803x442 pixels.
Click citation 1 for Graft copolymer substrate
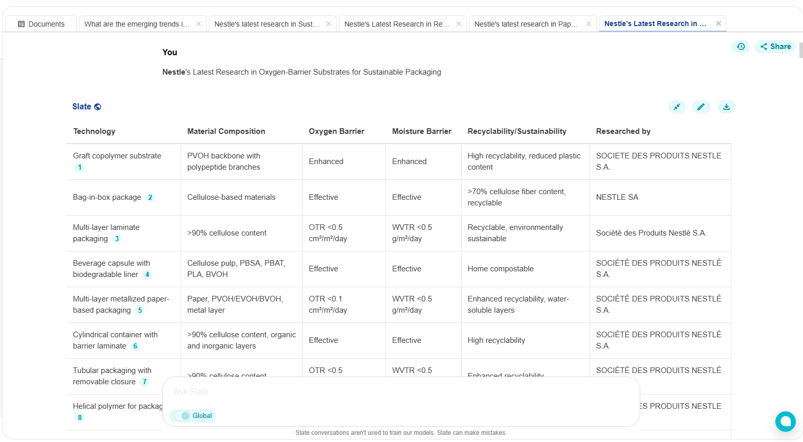80,168
